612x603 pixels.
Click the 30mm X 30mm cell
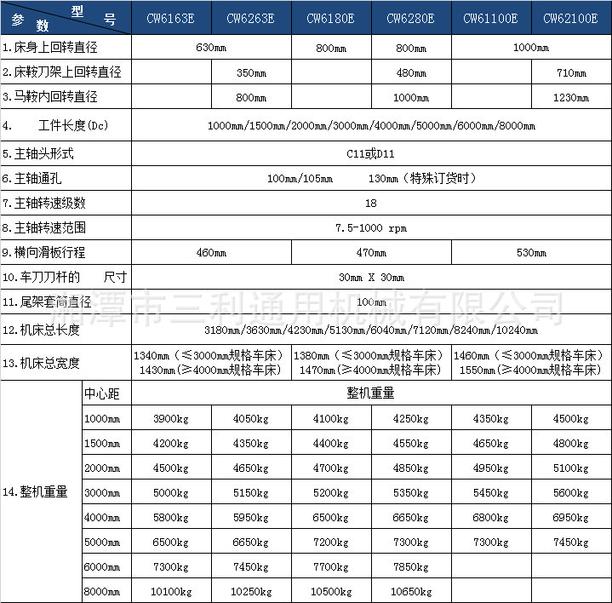pos(371,277)
